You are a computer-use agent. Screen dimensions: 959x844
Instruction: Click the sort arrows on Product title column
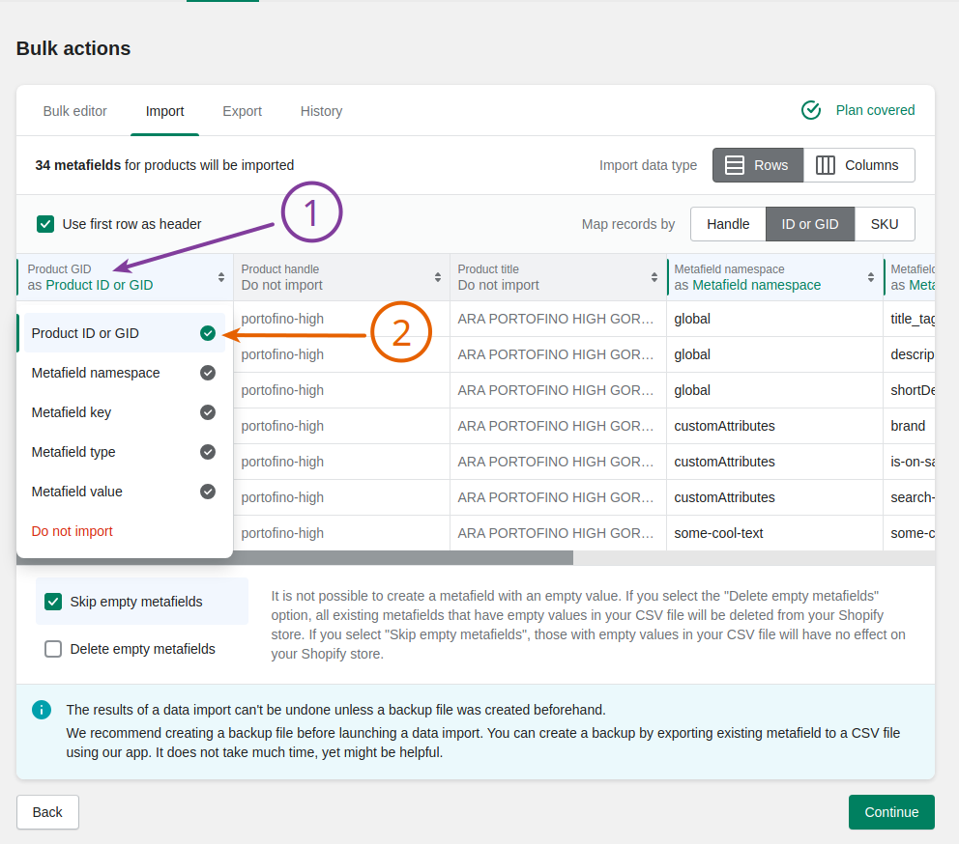[656, 275]
